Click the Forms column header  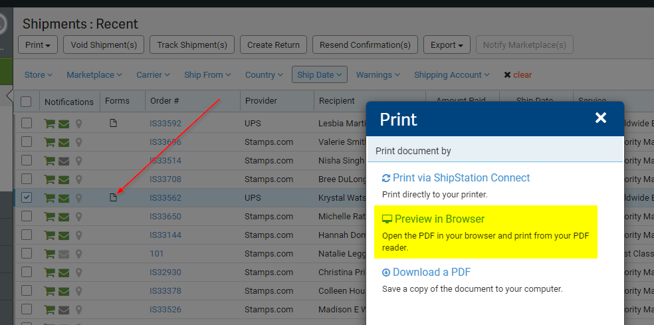click(x=117, y=101)
